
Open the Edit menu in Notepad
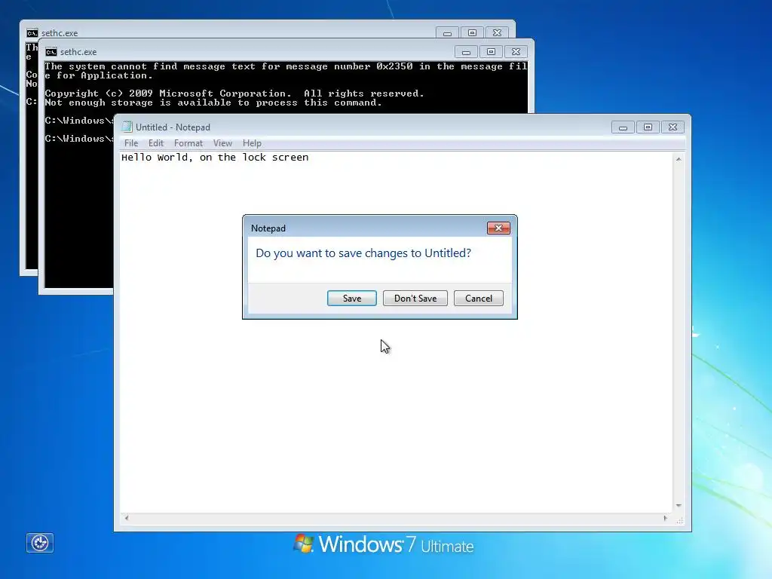coord(155,143)
